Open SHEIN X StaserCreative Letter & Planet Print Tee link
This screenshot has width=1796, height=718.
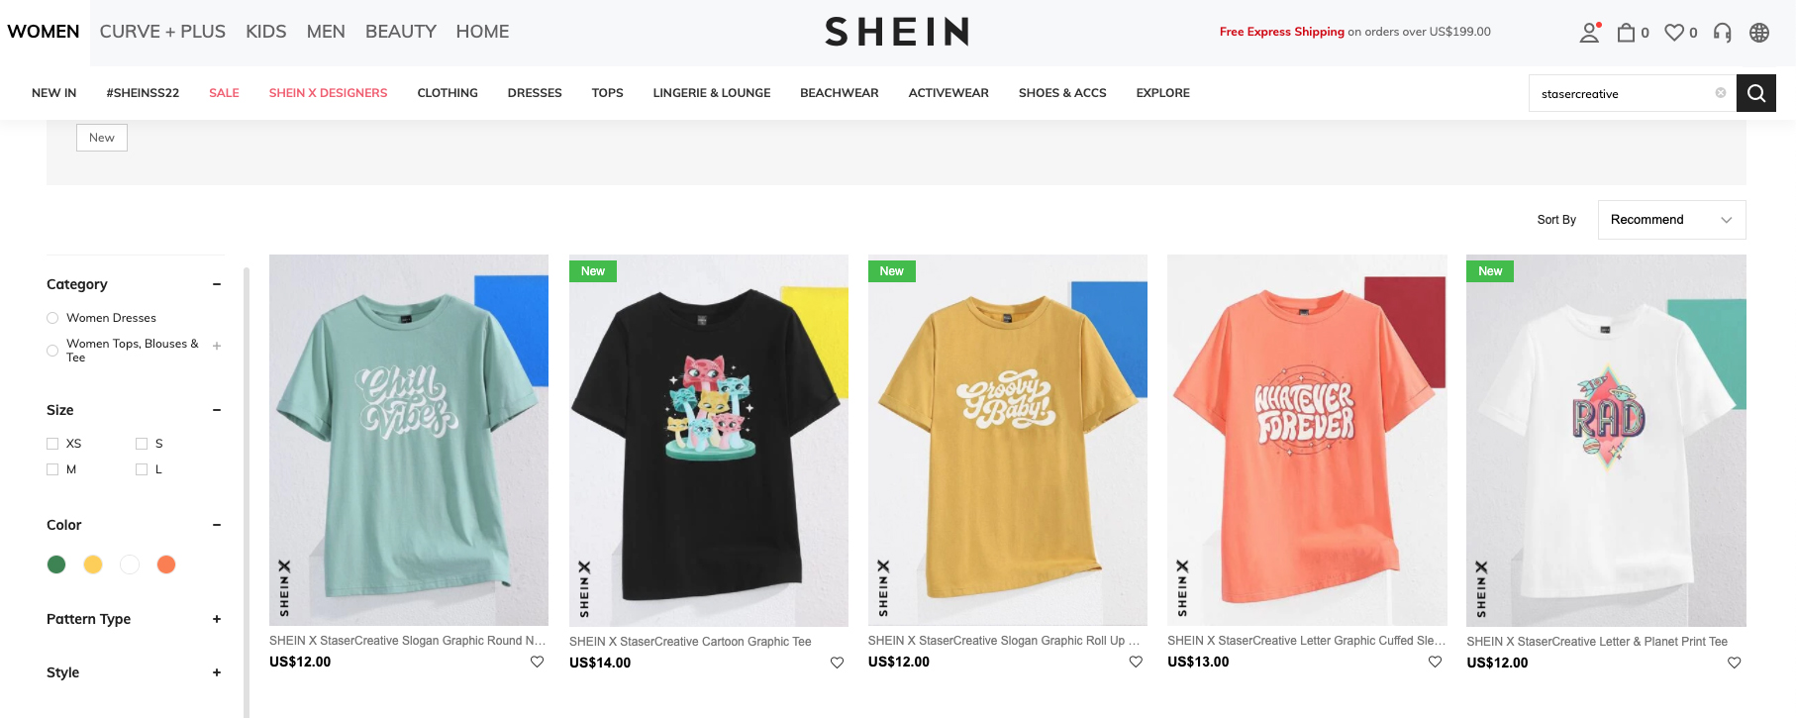click(x=1597, y=642)
